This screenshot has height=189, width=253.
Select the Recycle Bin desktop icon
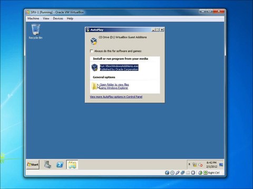pos(36,31)
